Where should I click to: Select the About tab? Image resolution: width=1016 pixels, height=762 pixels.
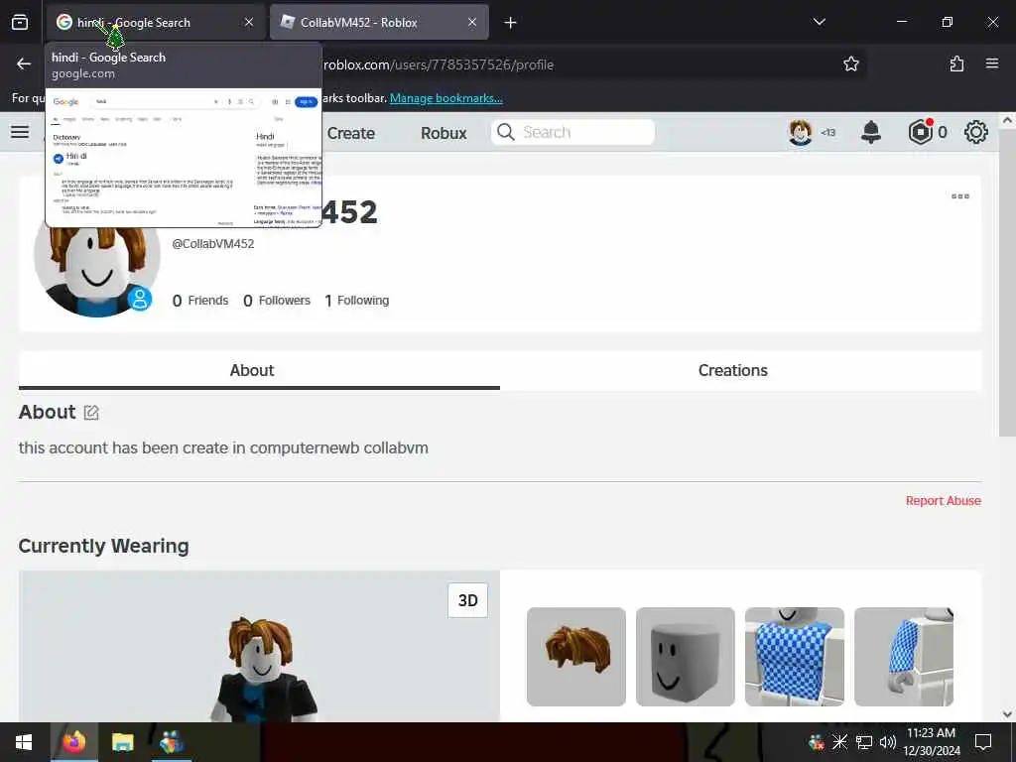tap(259, 371)
